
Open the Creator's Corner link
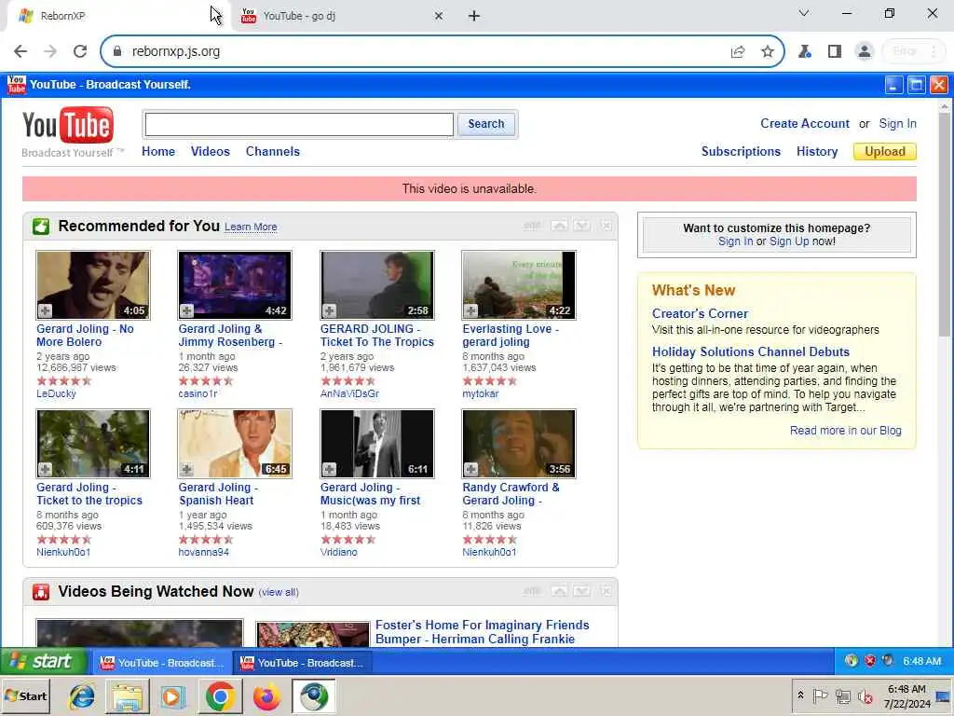click(x=700, y=313)
